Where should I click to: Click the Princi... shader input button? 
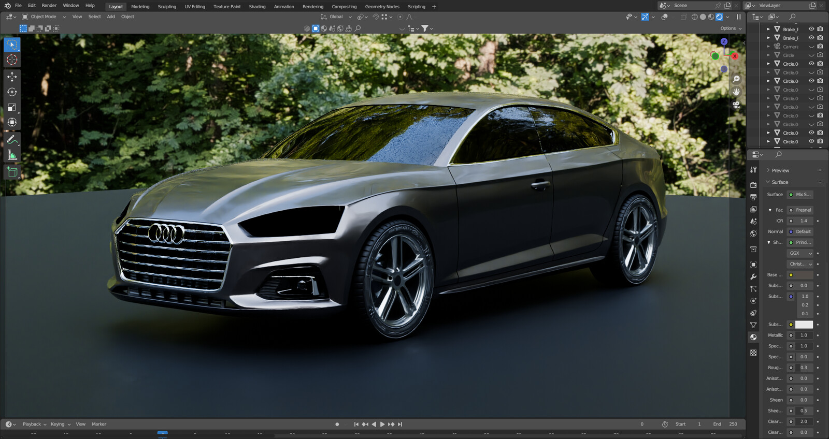pos(801,242)
